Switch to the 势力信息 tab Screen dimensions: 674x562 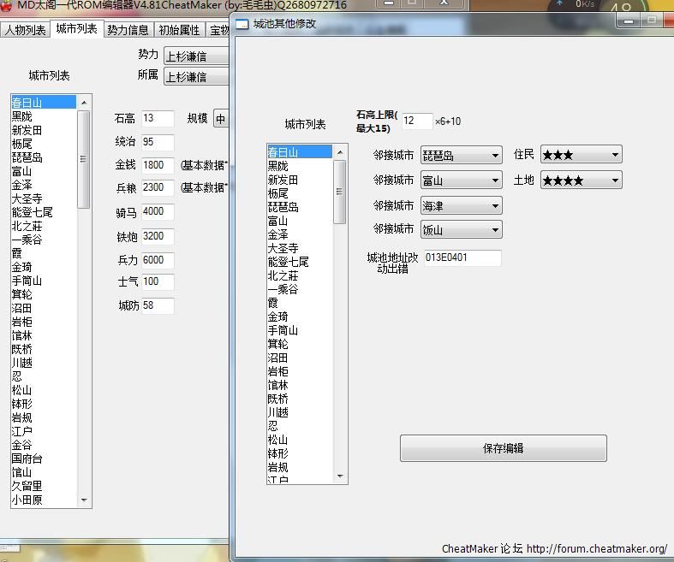(128, 31)
